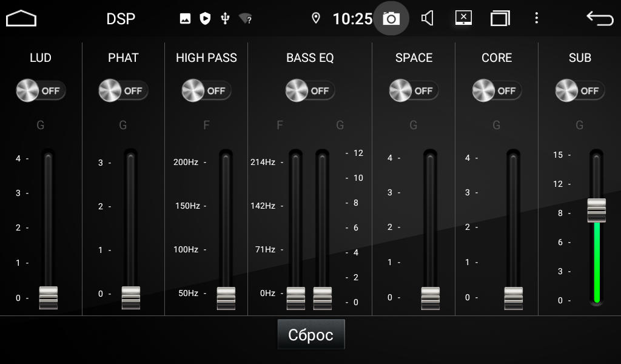
Task: Tap the volume speaker icon
Action: click(x=428, y=19)
